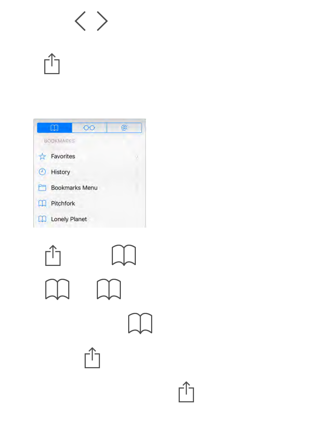Click the Favorites star icon
This screenshot has height=426, width=326.
42,157
